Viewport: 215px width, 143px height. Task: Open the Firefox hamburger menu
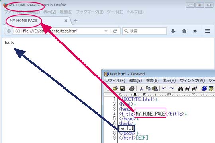coord(208,31)
